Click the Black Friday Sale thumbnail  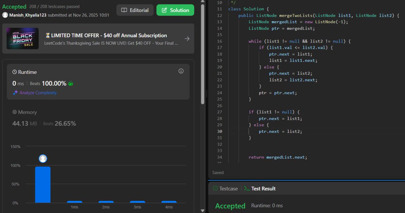click(22, 39)
